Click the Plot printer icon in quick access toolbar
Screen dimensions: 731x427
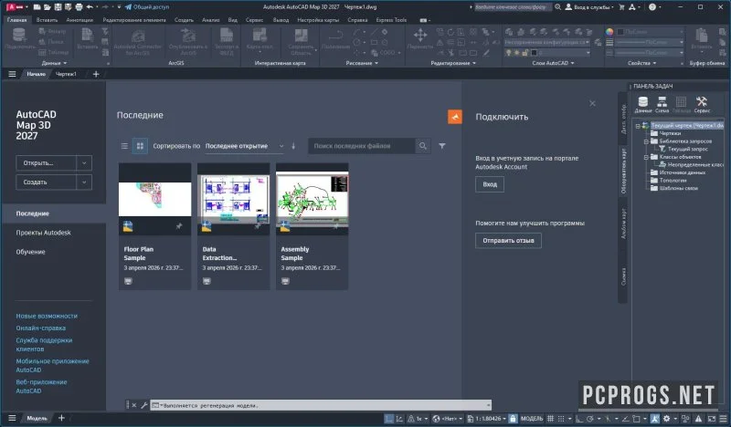79,7
